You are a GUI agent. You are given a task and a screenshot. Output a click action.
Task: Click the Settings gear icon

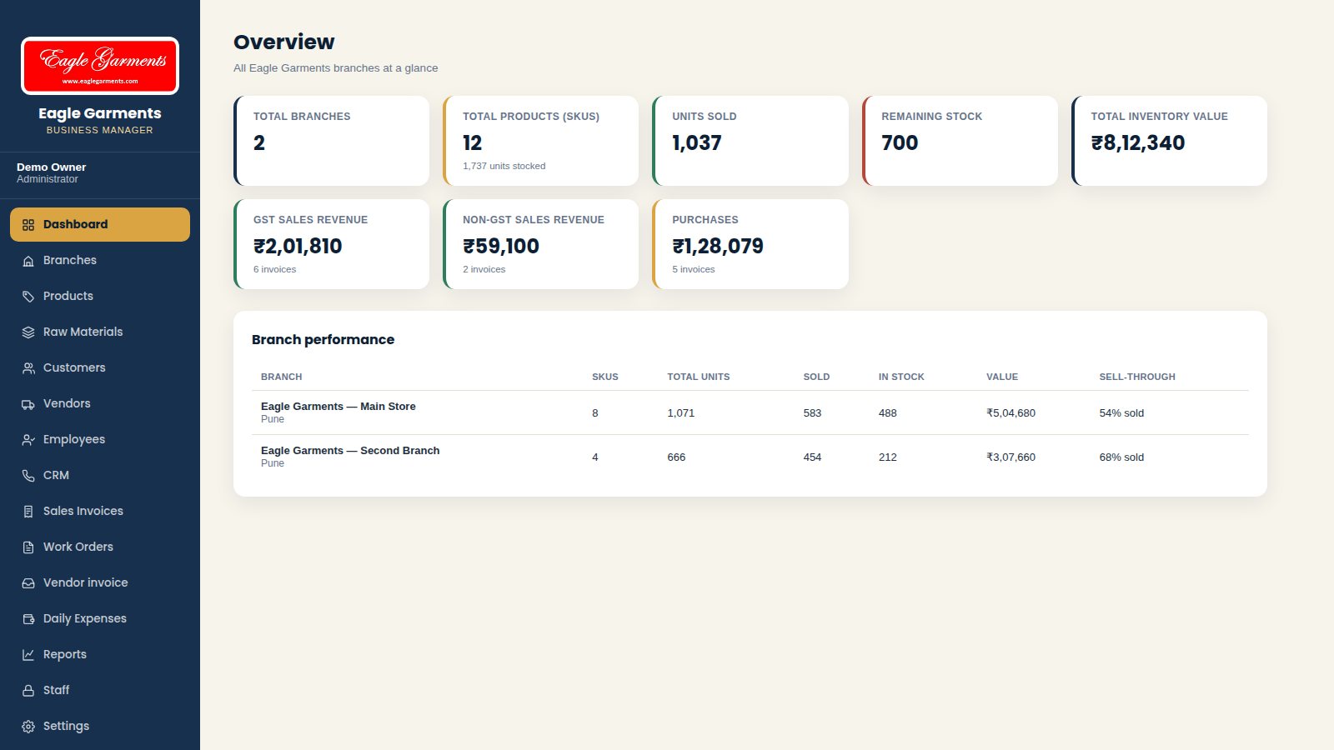[28, 727]
